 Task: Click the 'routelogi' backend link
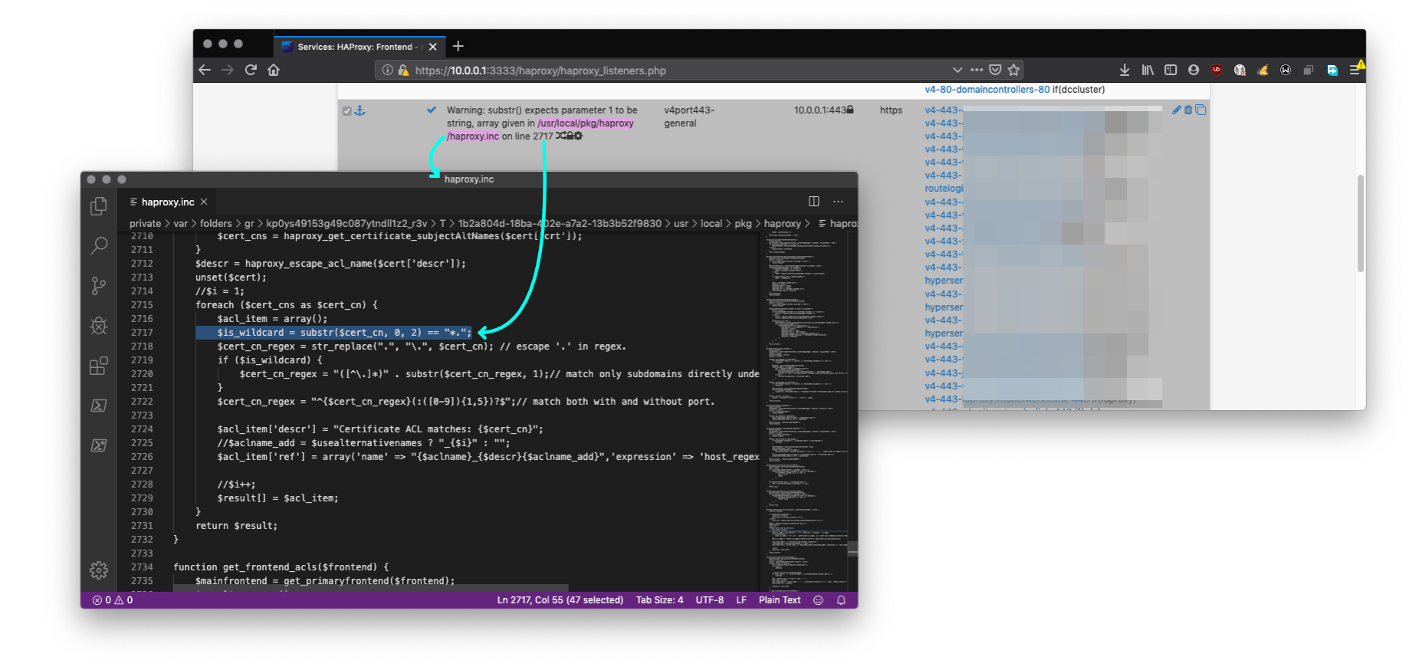pyautogui.click(x=944, y=189)
